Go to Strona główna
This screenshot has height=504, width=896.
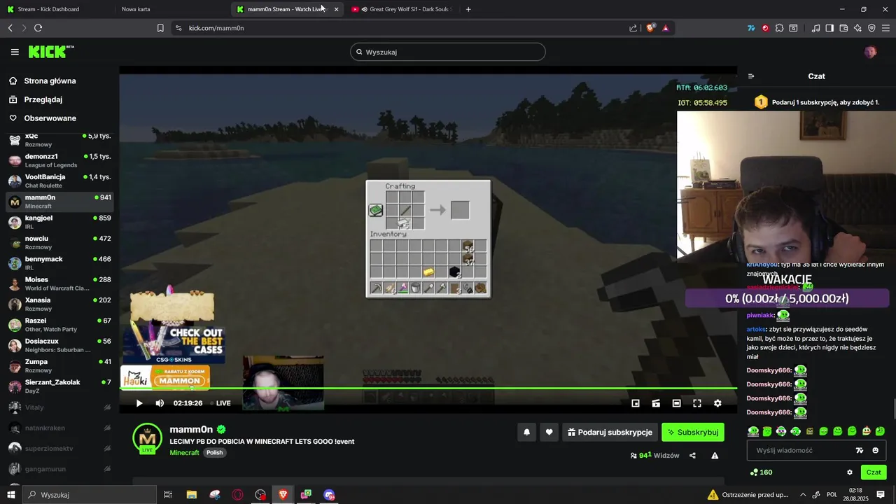(x=50, y=81)
